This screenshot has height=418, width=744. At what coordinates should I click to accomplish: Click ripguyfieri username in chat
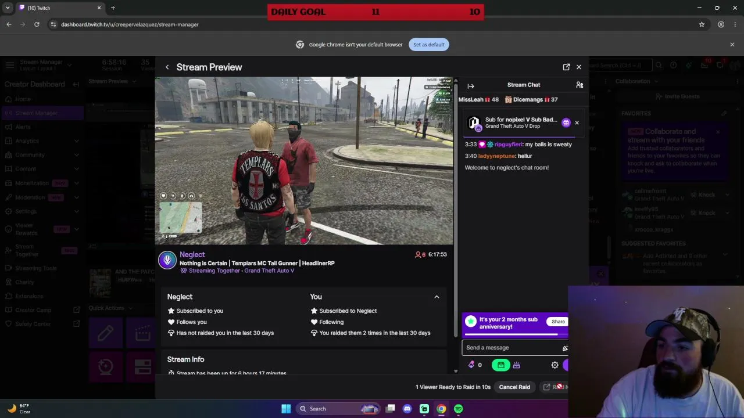click(x=508, y=145)
